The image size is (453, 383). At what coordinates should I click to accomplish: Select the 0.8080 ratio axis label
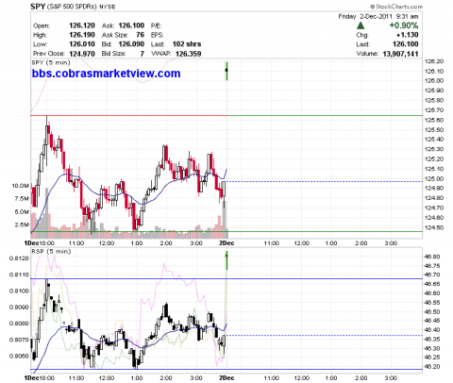coord(19,324)
